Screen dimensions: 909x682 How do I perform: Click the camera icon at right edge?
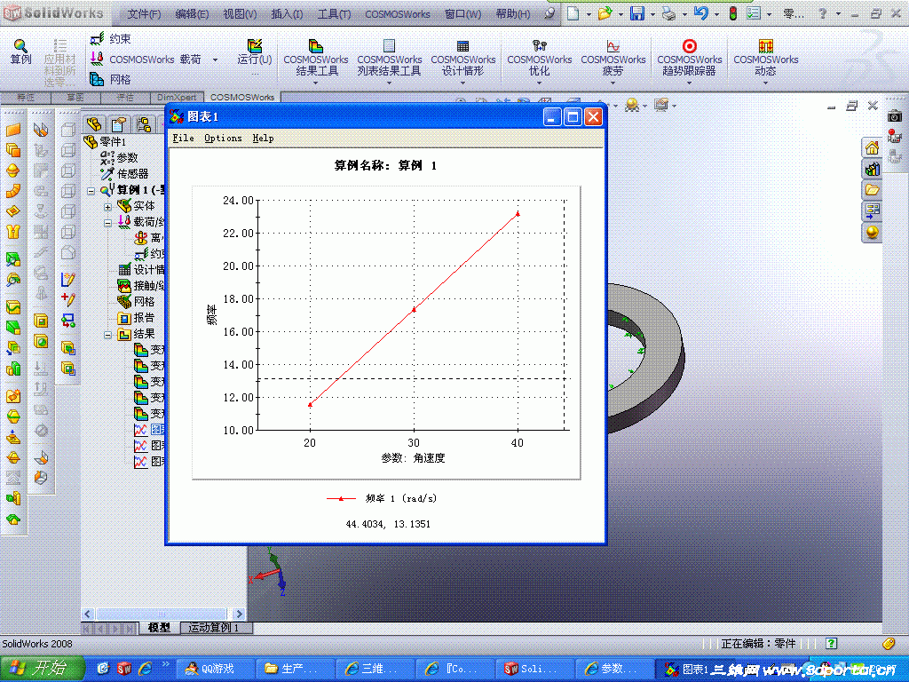(895, 116)
